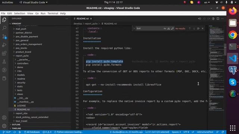
Task: Click git branch 14.0 in status bar
Action: click(7, 132)
